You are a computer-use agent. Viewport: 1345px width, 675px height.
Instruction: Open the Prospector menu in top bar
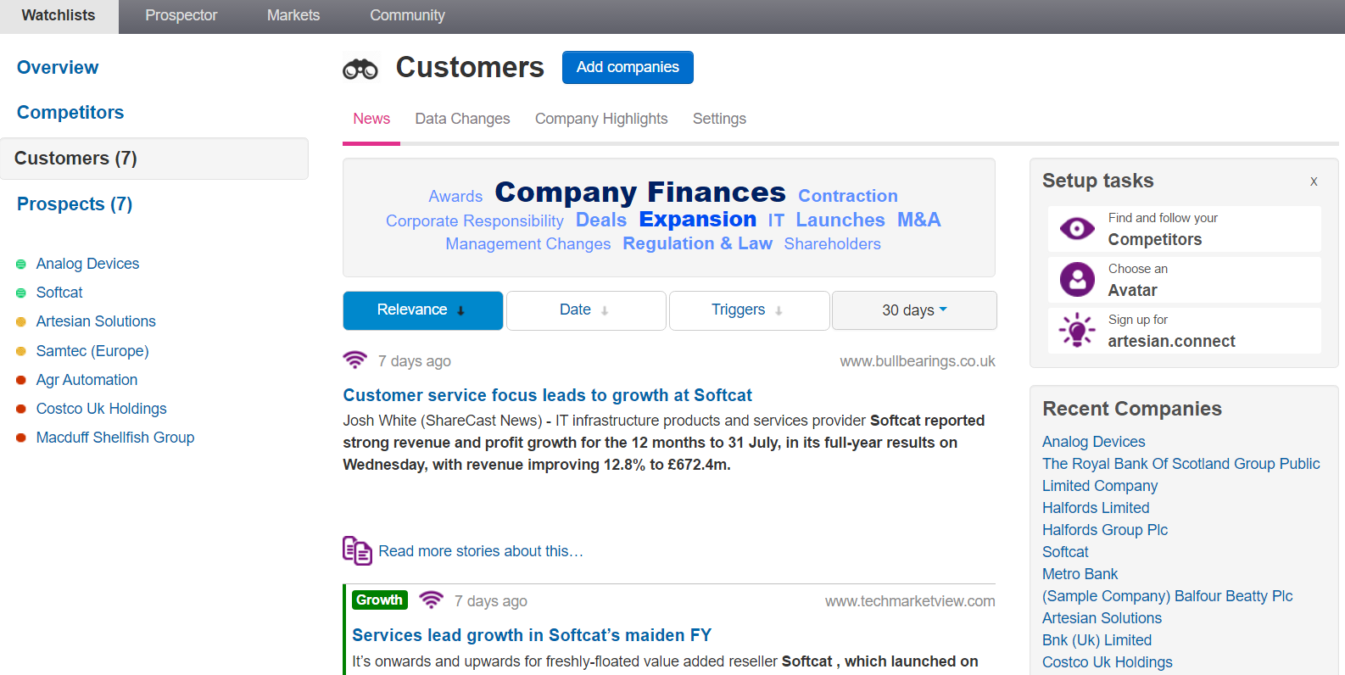coord(181,15)
